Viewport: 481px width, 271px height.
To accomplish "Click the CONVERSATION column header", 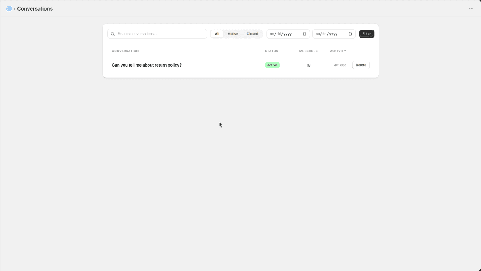I will [x=125, y=51].
